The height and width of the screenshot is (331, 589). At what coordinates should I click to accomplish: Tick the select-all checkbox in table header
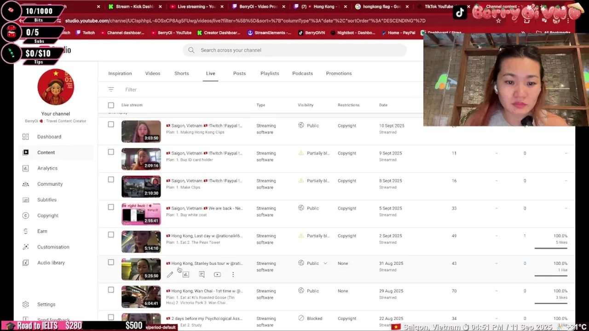point(111,105)
